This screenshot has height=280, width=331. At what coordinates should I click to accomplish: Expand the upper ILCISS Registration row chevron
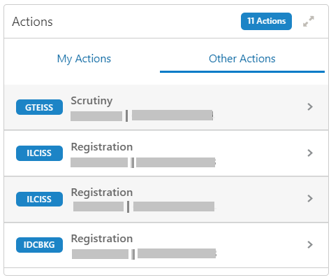310,153
